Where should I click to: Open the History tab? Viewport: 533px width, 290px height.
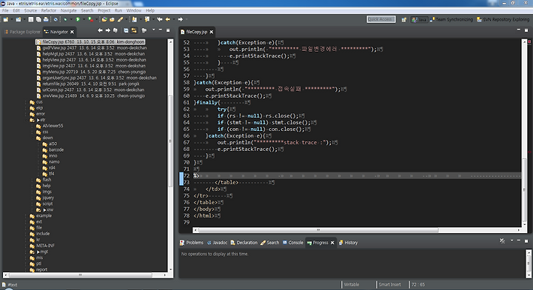(348, 243)
